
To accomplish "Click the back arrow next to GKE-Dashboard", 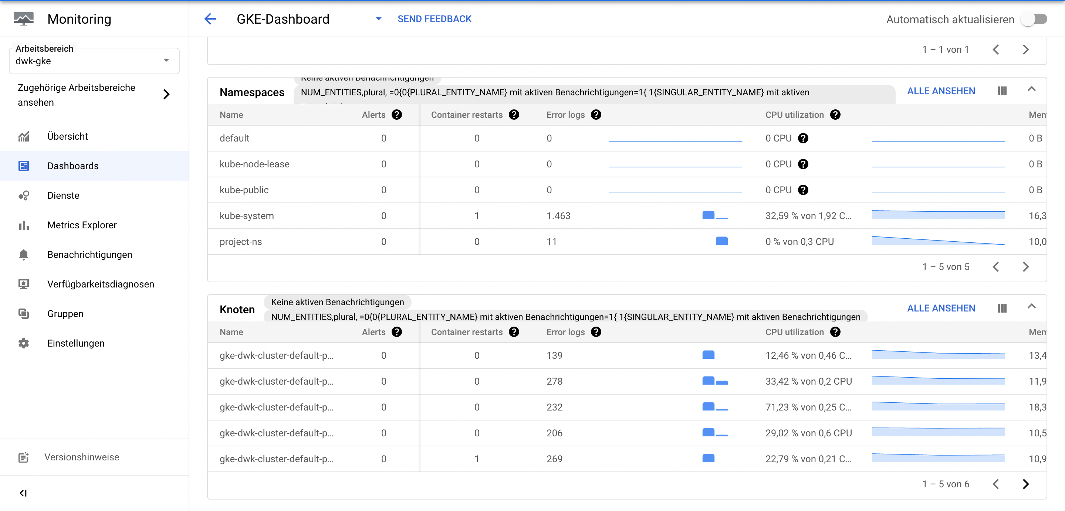I will [x=210, y=19].
